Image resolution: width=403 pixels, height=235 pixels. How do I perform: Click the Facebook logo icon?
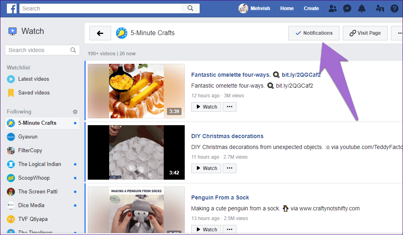pos(12,8)
